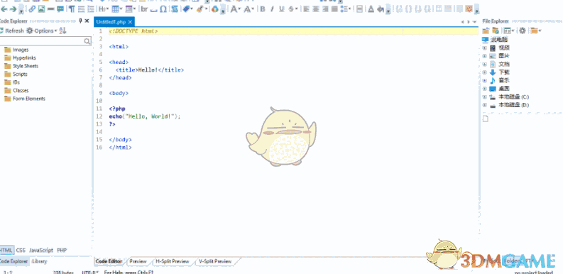Select the Scripts folder
The width and height of the screenshot is (563, 274).
tap(16, 75)
